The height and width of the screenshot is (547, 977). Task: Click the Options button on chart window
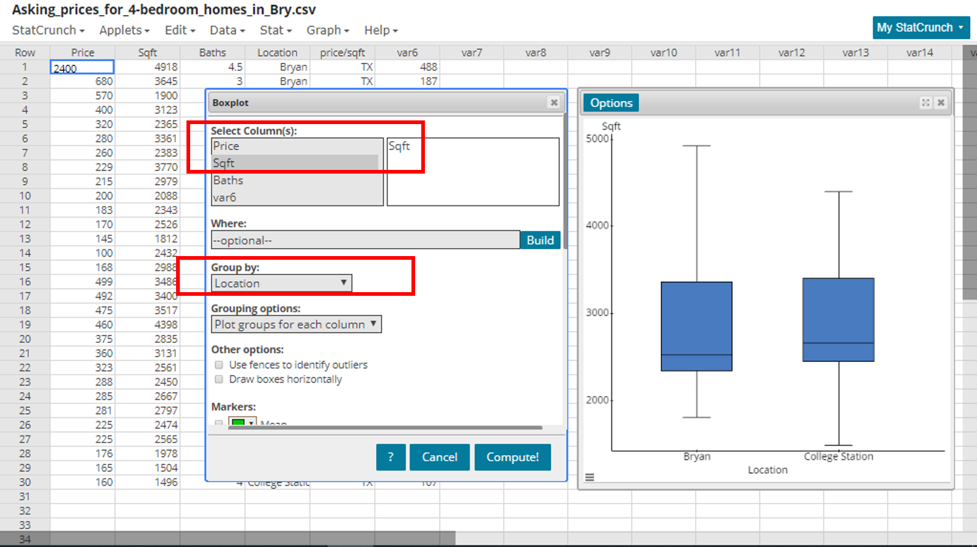611,103
